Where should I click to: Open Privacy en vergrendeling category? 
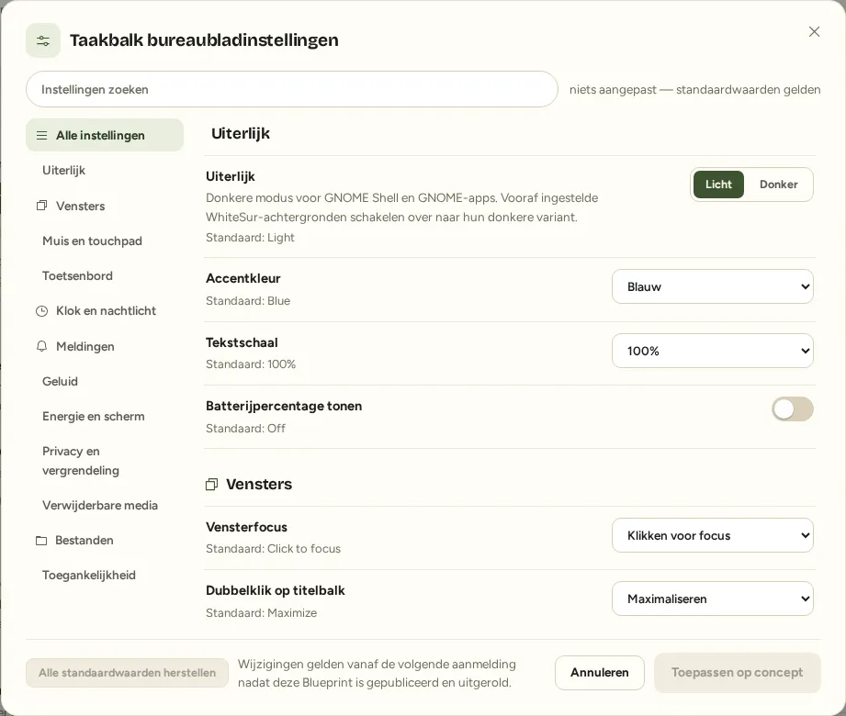[x=81, y=461]
